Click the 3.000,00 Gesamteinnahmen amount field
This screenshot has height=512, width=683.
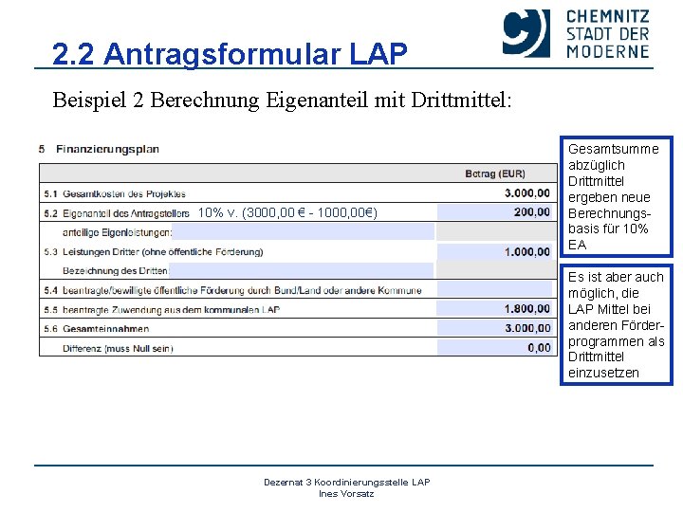click(495, 328)
